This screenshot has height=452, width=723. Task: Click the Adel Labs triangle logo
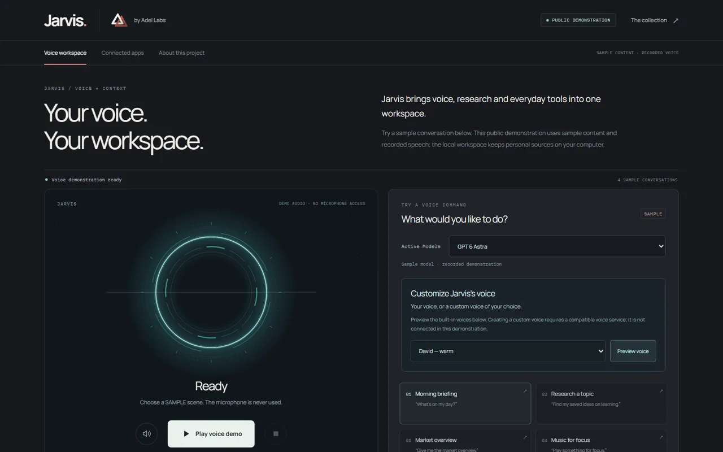119,20
